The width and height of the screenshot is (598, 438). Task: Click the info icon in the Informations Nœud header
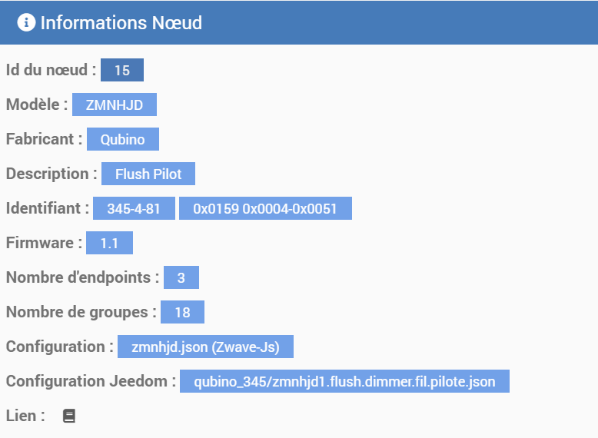(26, 22)
